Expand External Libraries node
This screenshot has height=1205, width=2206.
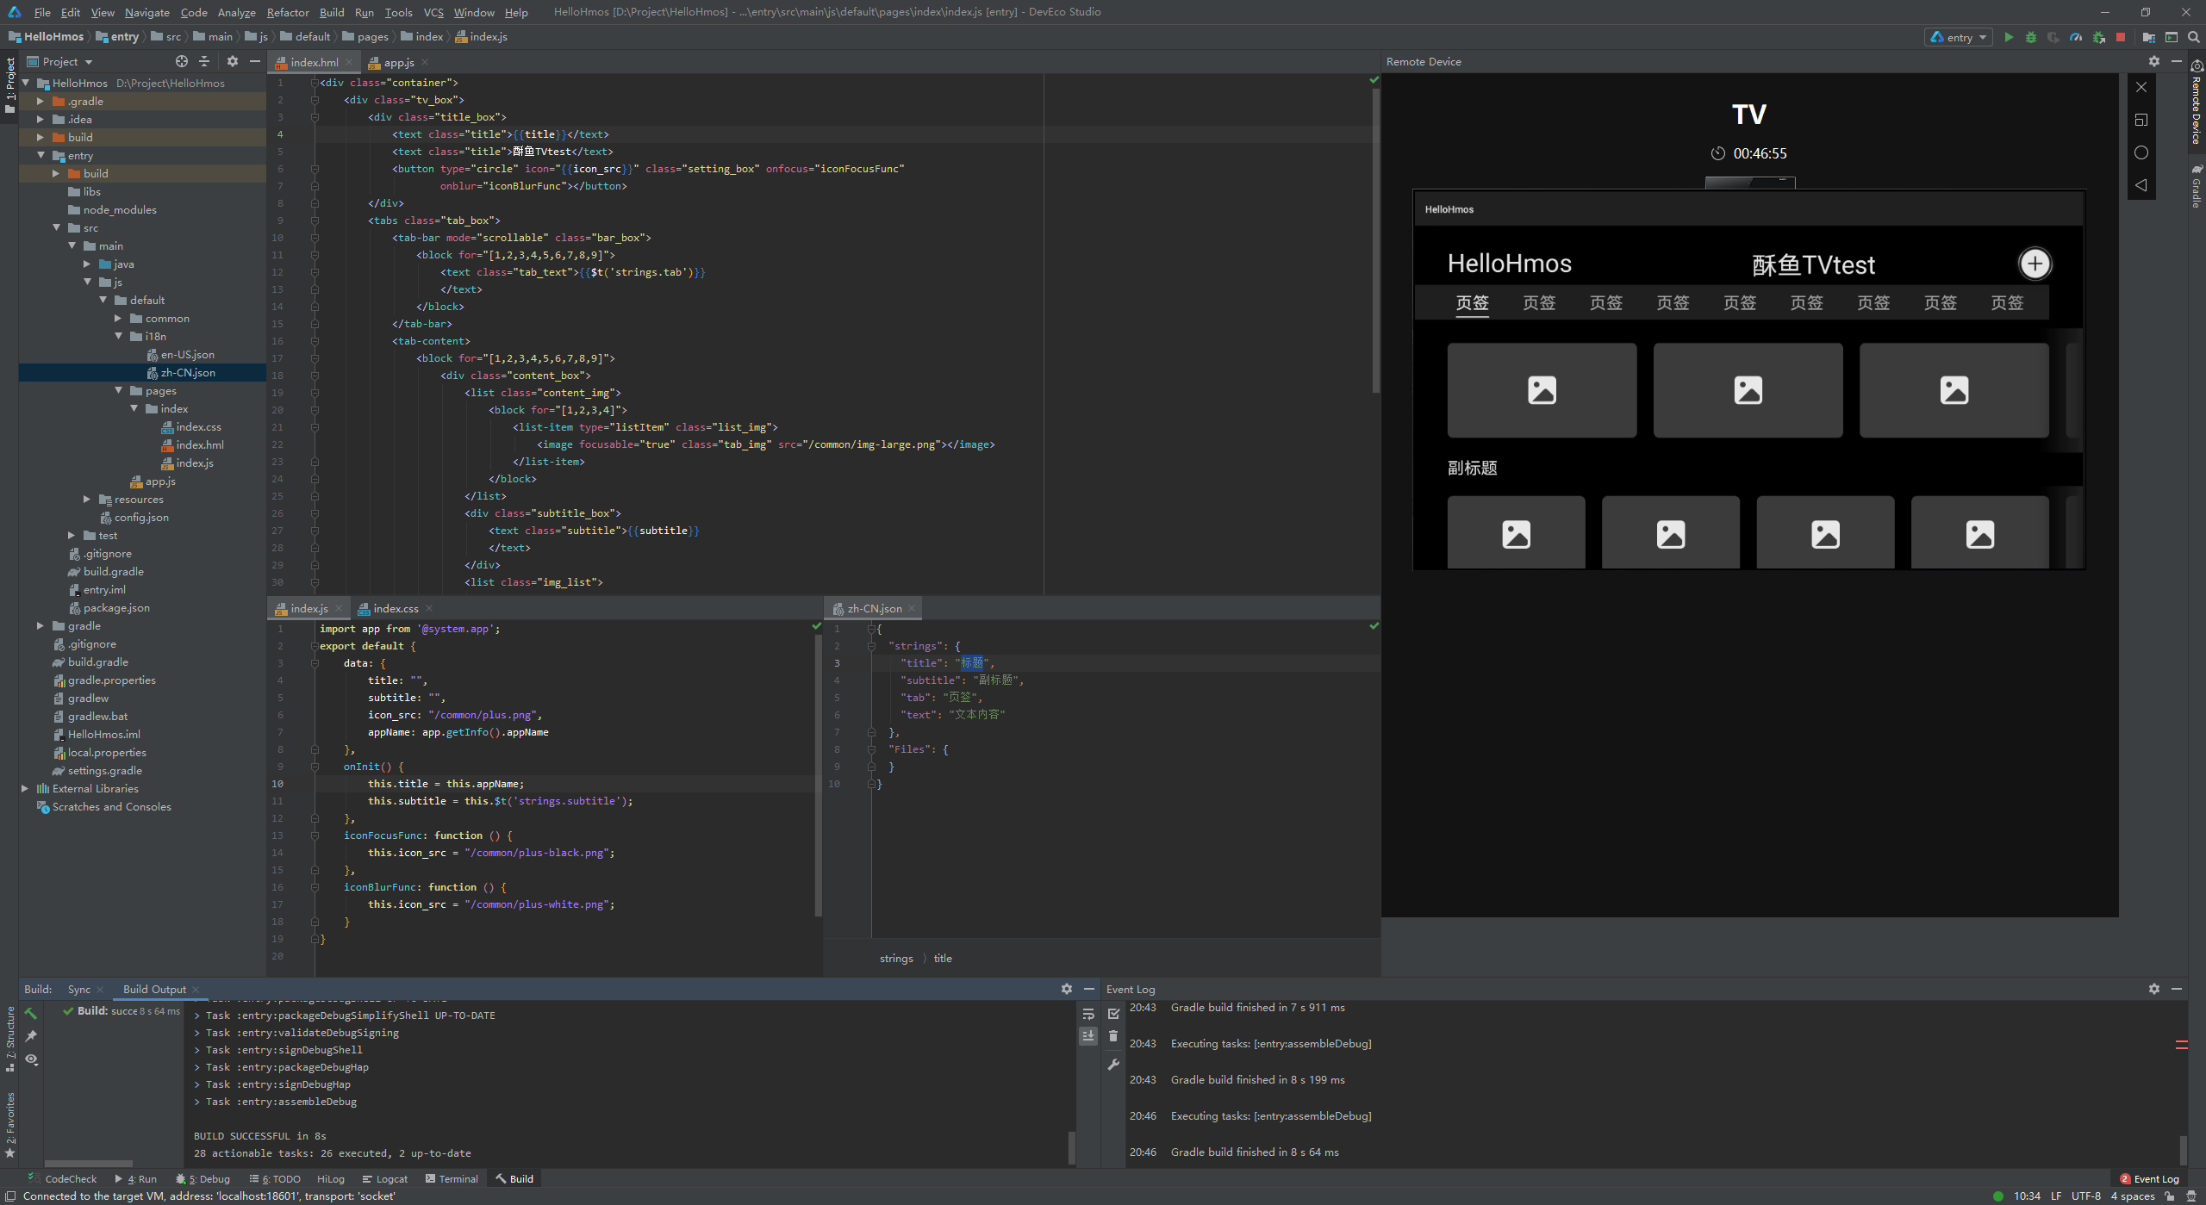tap(24, 788)
